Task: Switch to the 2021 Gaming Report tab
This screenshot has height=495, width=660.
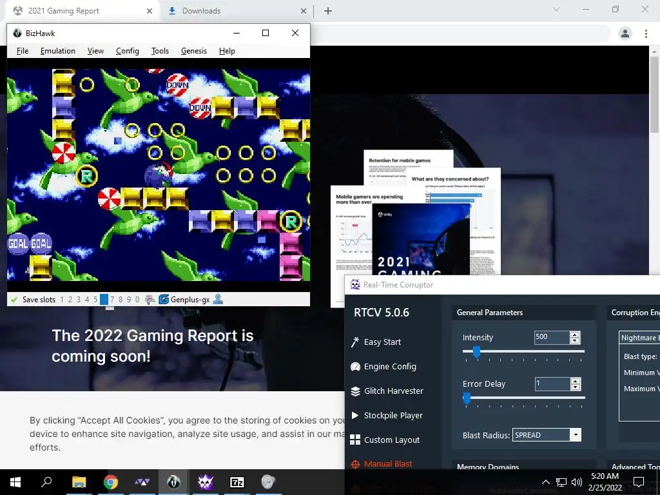Action: pyautogui.click(x=82, y=11)
